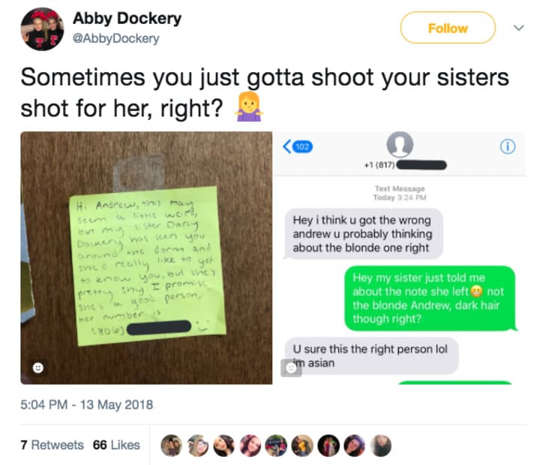Click the second liker avatar with glasses
Screen dimensions: 549x465
198,445
